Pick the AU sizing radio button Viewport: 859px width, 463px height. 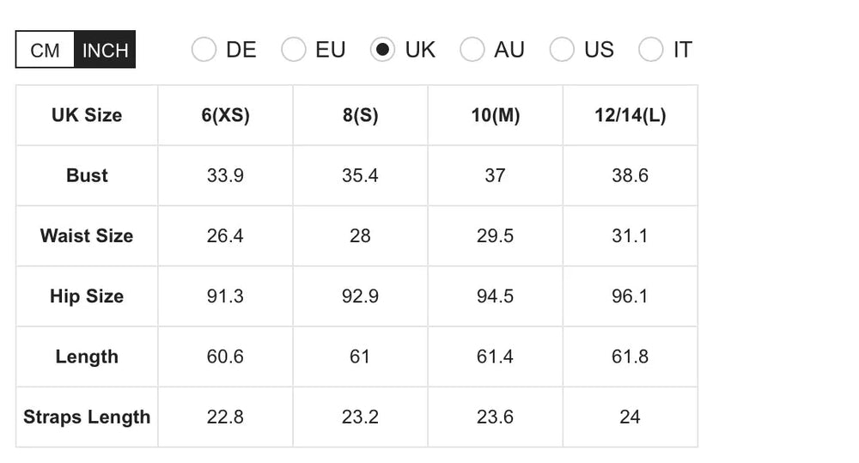pyautogui.click(x=472, y=50)
